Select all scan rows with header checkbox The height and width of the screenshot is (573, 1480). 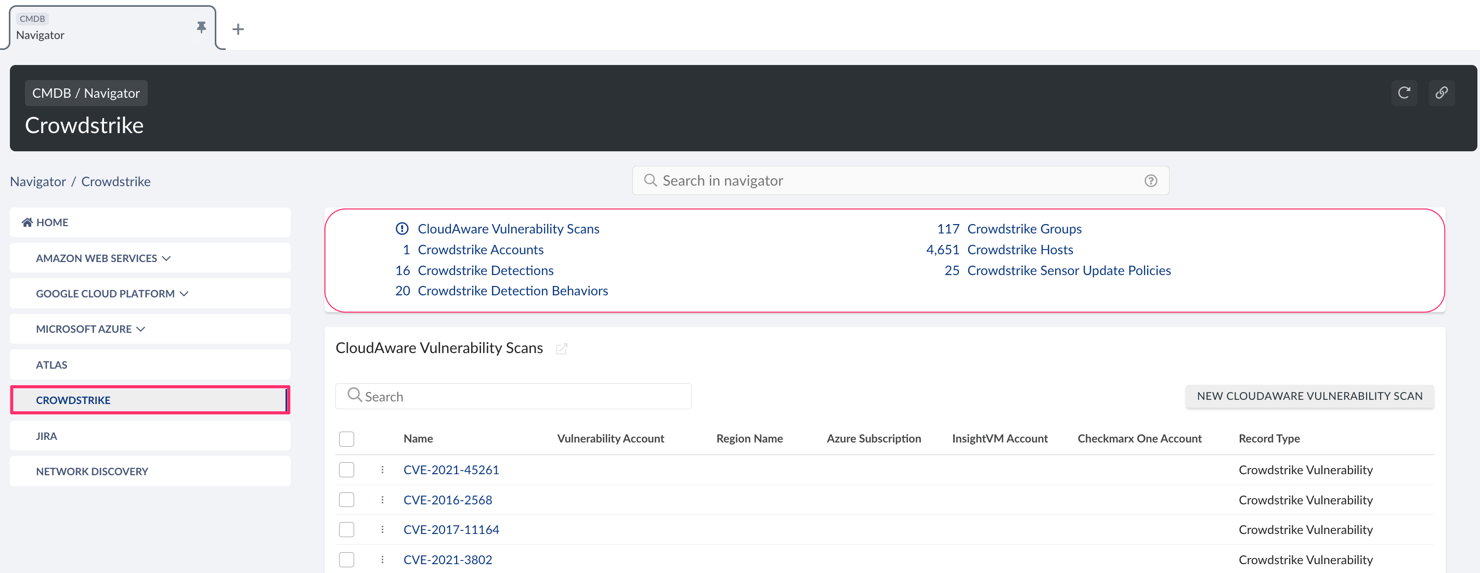point(346,438)
